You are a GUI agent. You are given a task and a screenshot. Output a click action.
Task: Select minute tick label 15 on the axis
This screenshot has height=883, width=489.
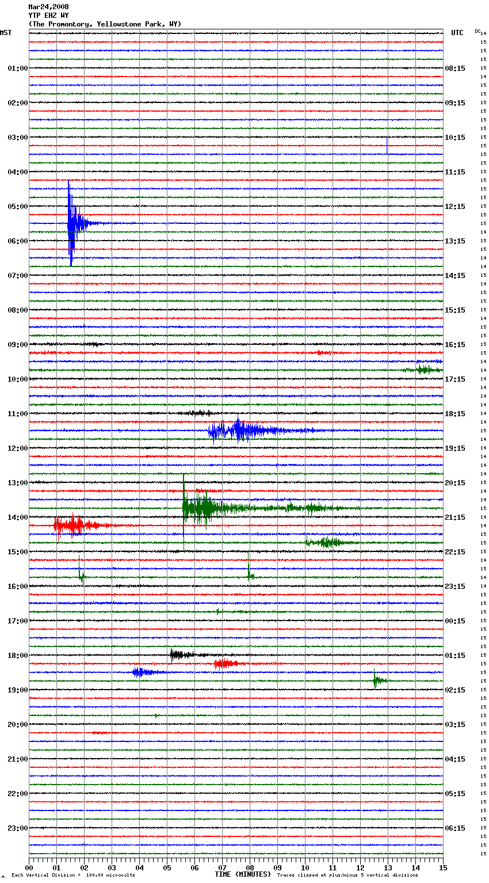click(443, 867)
